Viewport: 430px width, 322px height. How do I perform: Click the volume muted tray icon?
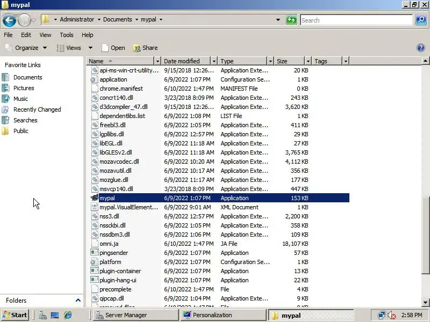click(x=392, y=315)
